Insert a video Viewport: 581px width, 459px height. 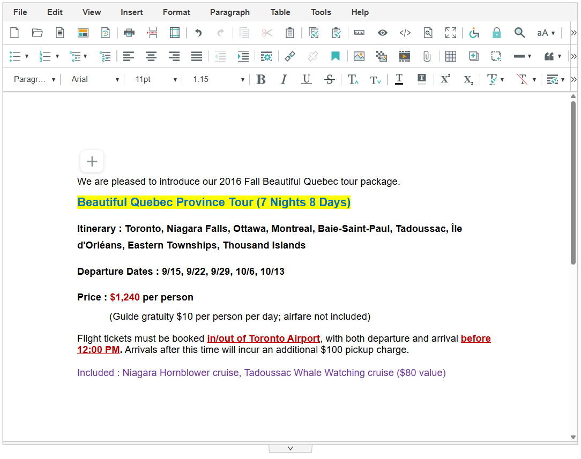[x=404, y=56]
